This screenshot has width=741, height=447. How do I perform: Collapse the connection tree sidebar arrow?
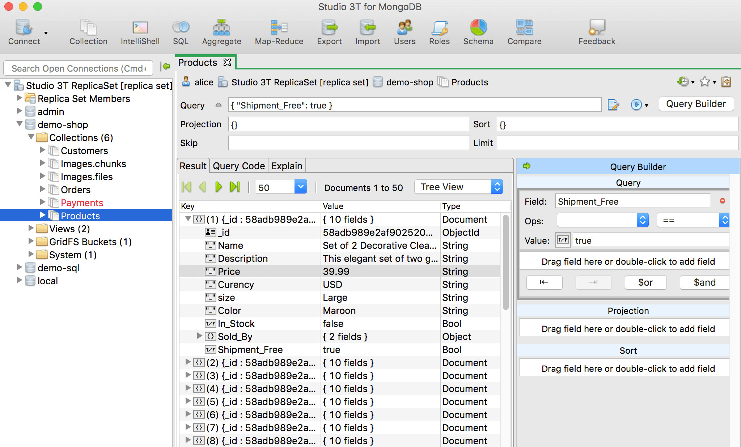pos(165,66)
